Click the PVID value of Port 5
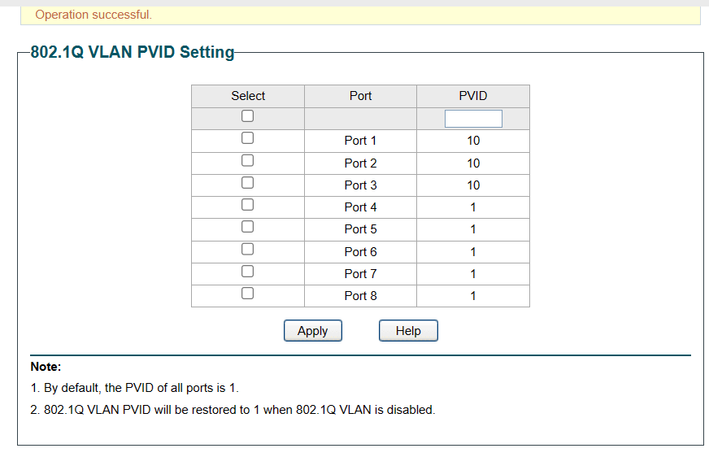The height and width of the screenshot is (457, 709). point(473,229)
